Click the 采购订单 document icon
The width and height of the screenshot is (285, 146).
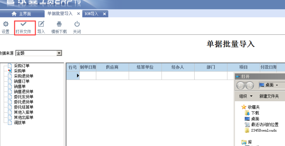tap(10, 66)
